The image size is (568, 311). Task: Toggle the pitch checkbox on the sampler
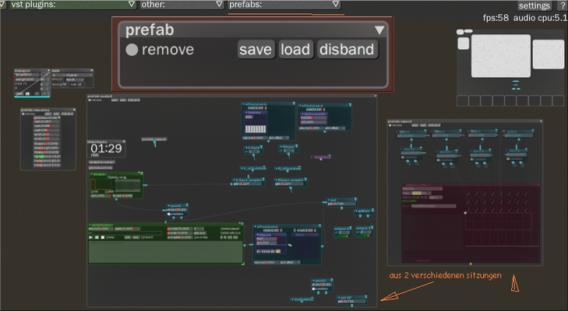pyautogui.click(x=107, y=191)
